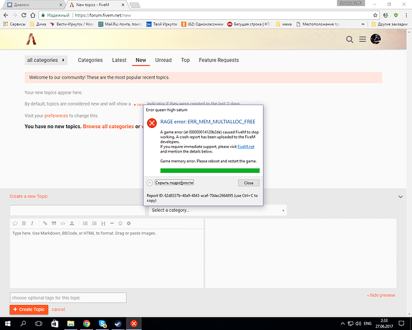Collapse the composer with chevron

click(x=400, y=197)
